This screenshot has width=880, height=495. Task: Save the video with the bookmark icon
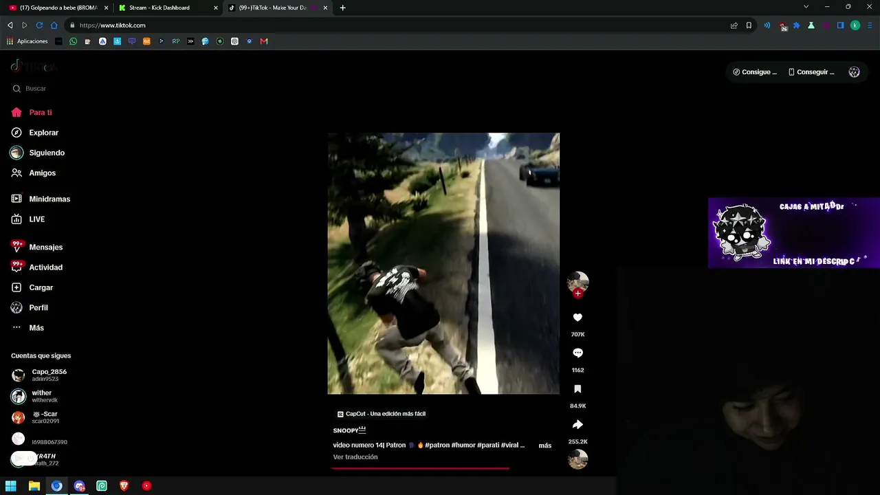coord(577,389)
